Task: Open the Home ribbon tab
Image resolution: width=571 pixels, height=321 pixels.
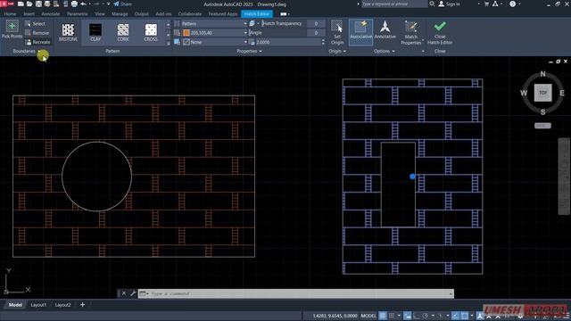Action: point(10,14)
